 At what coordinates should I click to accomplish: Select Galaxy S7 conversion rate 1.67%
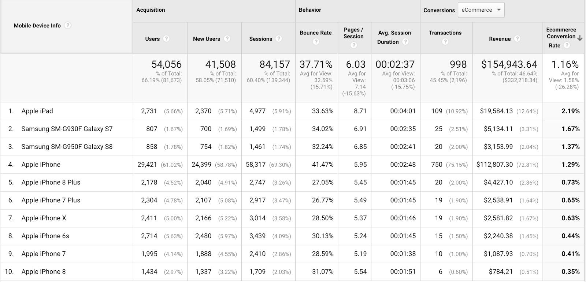571,129
